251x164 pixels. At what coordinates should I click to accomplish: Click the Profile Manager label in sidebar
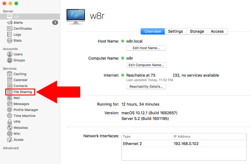click(x=26, y=110)
